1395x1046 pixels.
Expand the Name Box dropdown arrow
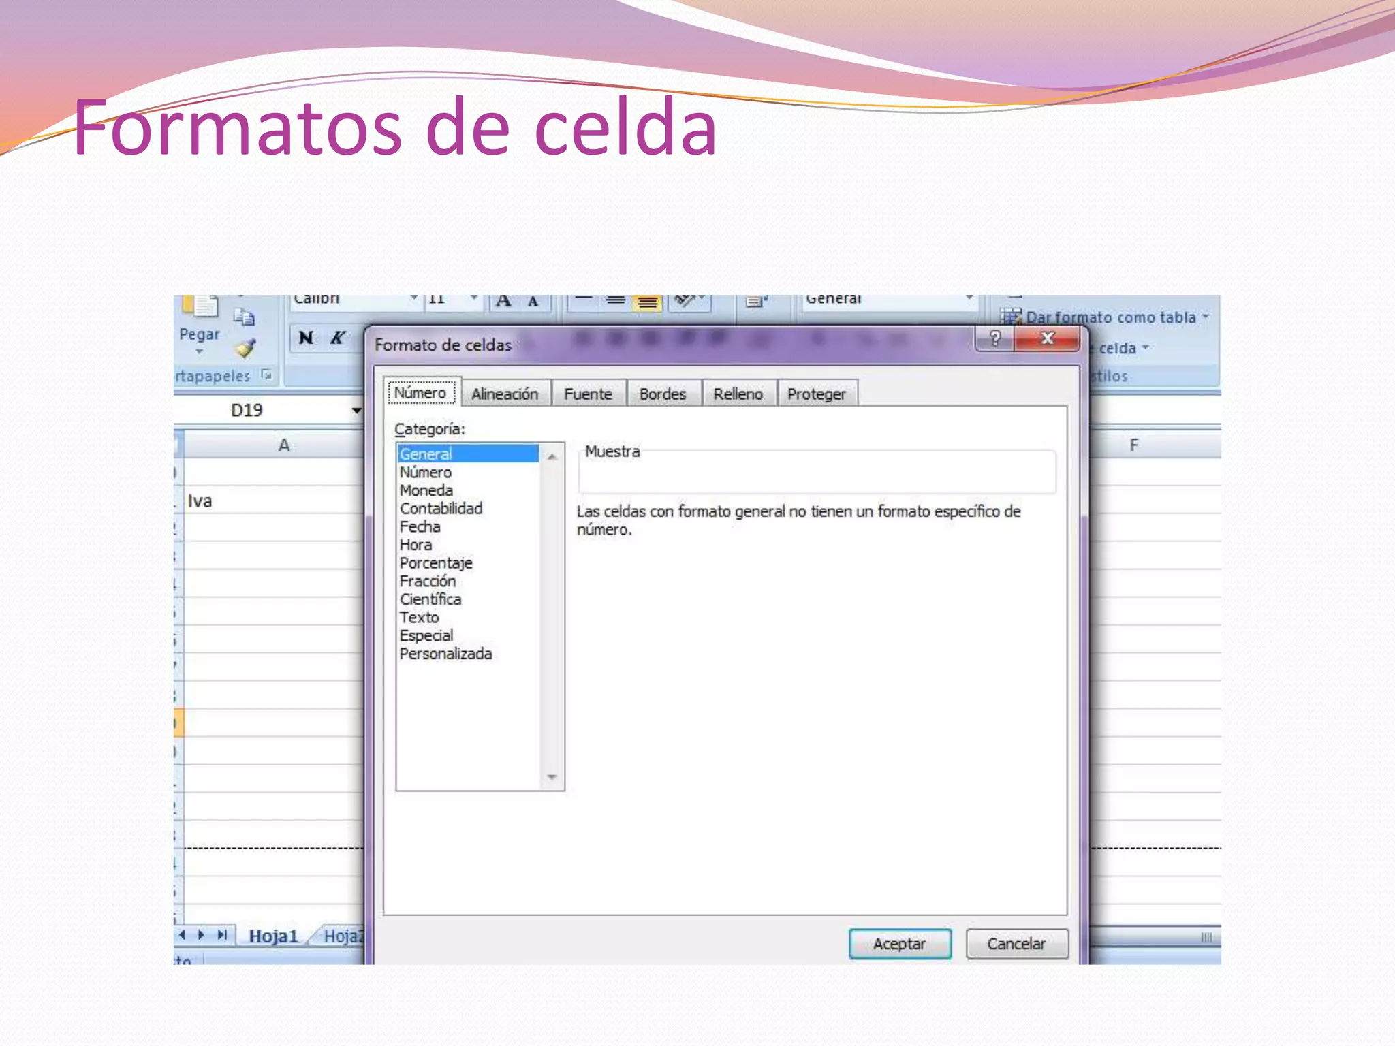pyautogui.click(x=356, y=411)
